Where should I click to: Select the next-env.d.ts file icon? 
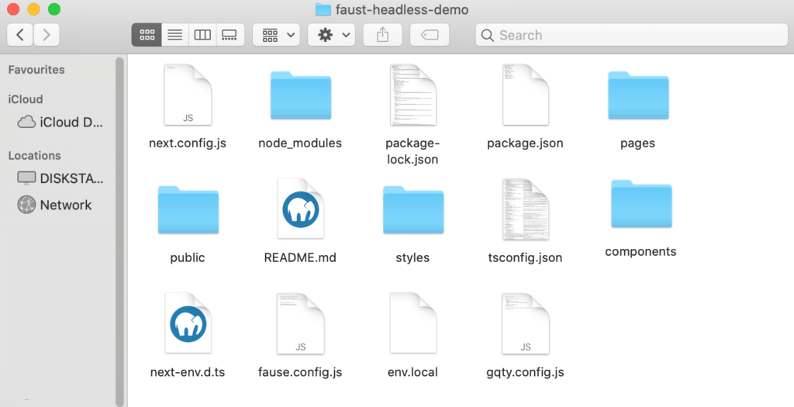pyautogui.click(x=188, y=323)
